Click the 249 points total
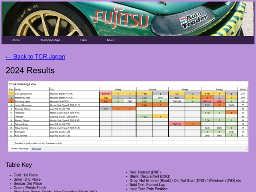 pyautogui.click(x=243, y=94)
